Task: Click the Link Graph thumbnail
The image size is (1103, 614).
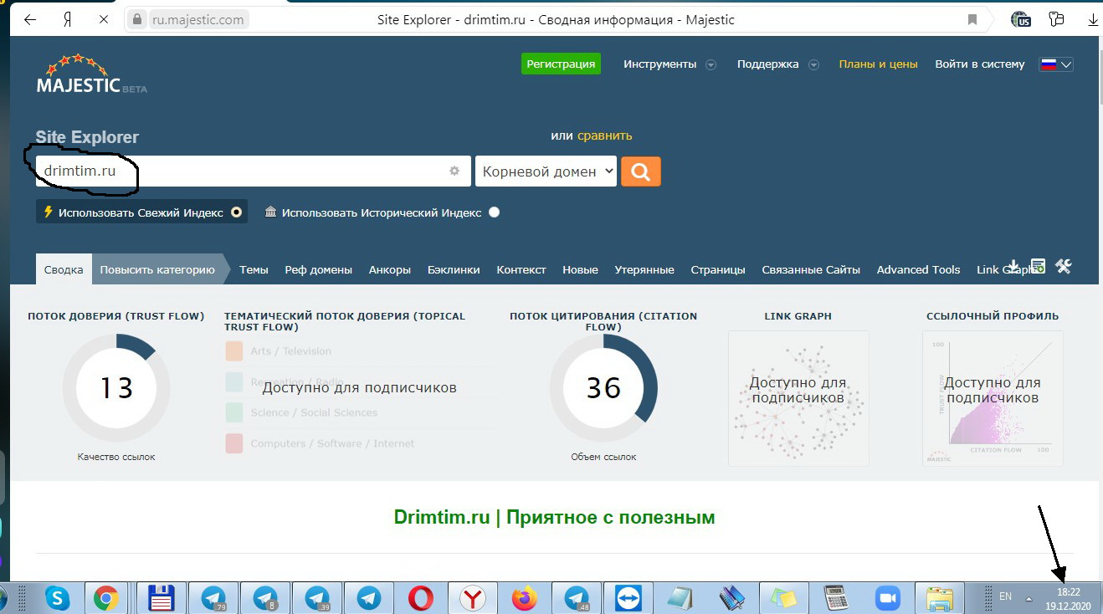Action: 798,398
